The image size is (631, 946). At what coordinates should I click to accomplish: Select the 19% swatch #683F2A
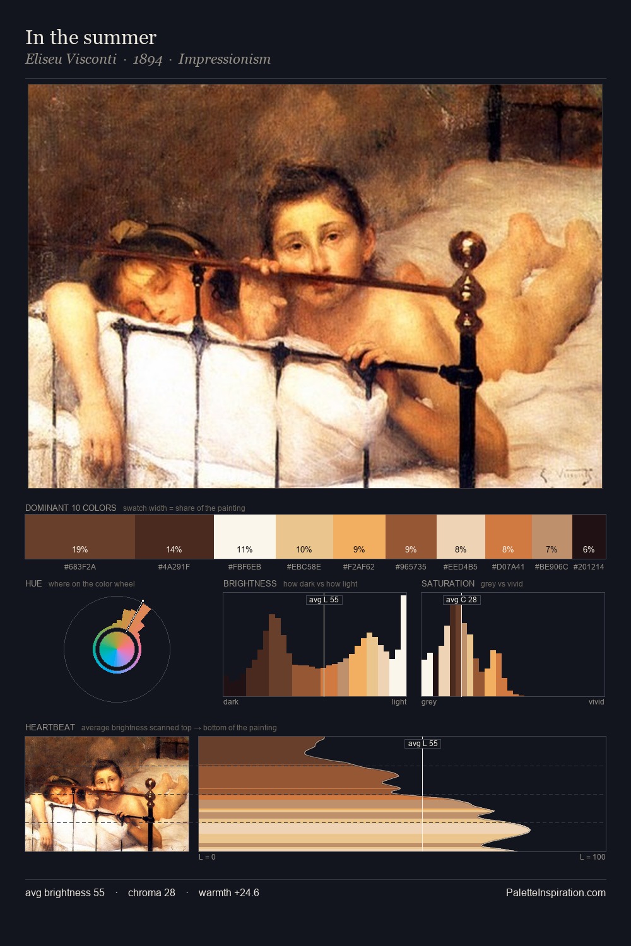pyautogui.click(x=80, y=537)
